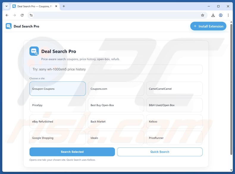Click the 'Choose a site:' label
The height and width of the screenshot is (174, 235).
click(x=37, y=79)
